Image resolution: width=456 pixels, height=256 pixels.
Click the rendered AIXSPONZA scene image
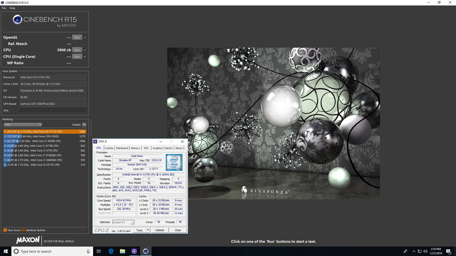point(273,123)
